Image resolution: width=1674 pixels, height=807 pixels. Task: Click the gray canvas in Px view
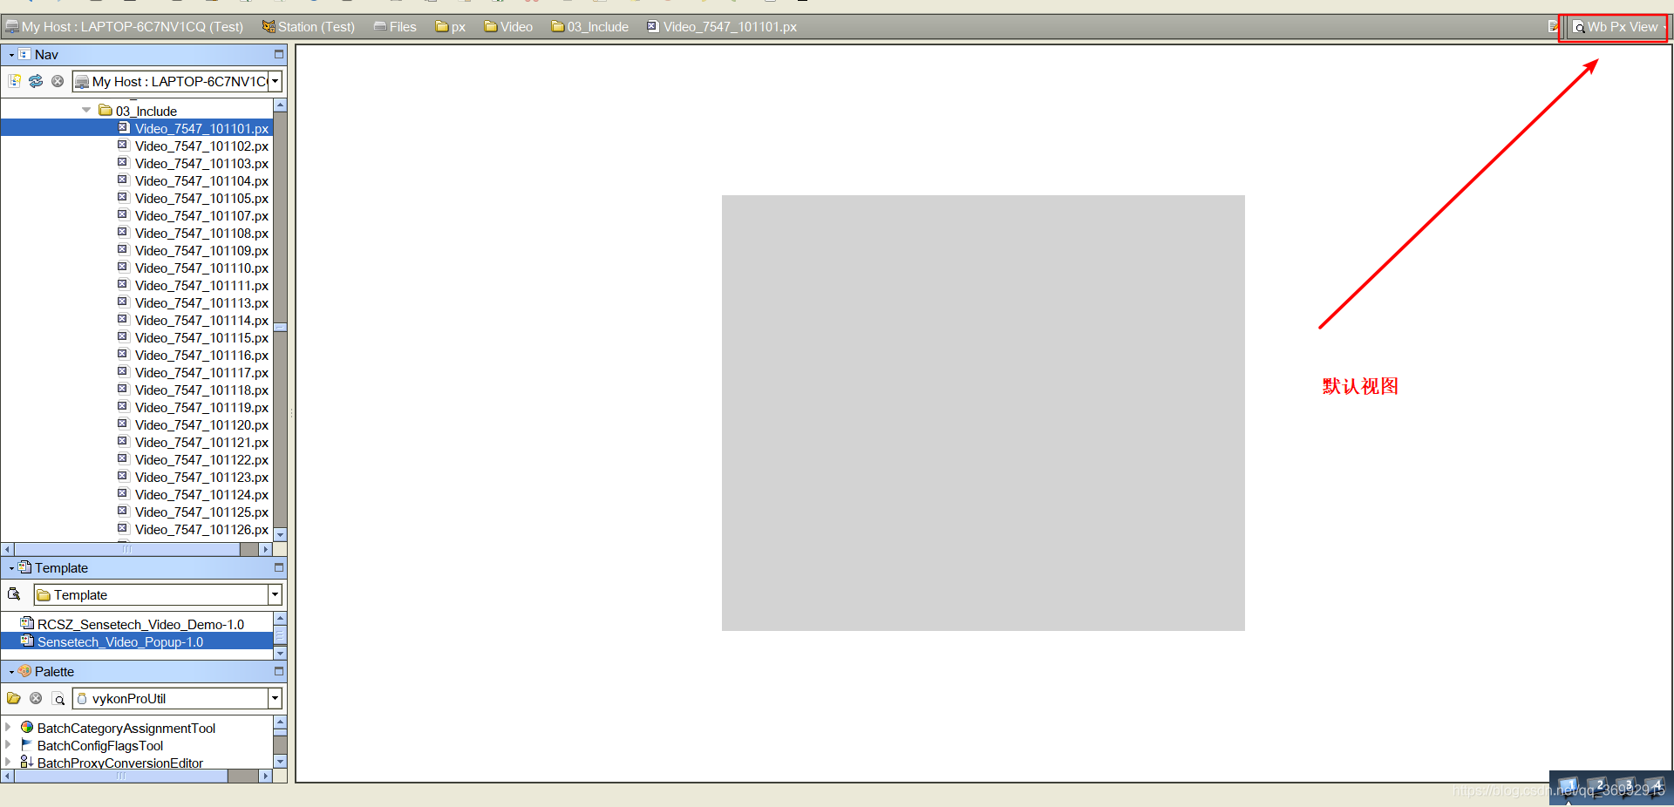(x=983, y=412)
